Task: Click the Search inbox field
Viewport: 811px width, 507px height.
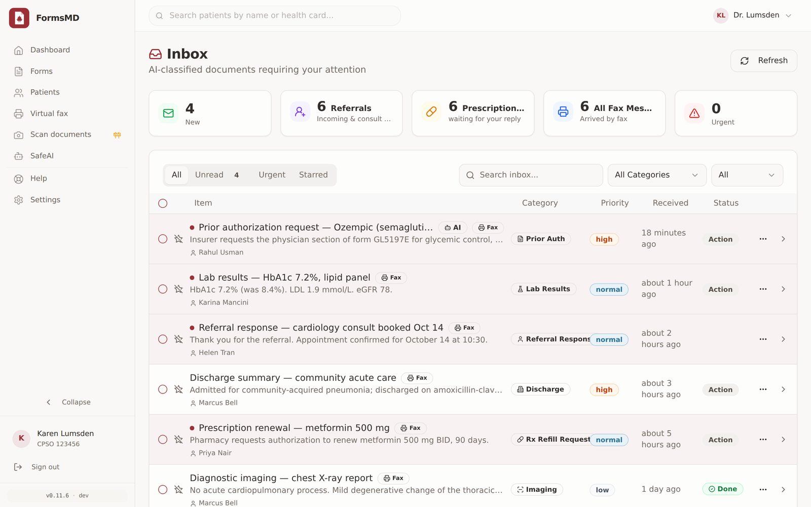Action: 531,175
